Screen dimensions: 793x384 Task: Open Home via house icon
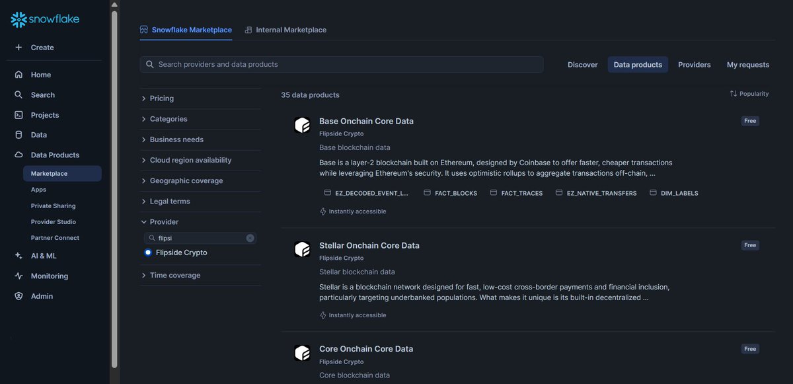pos(19,75)
